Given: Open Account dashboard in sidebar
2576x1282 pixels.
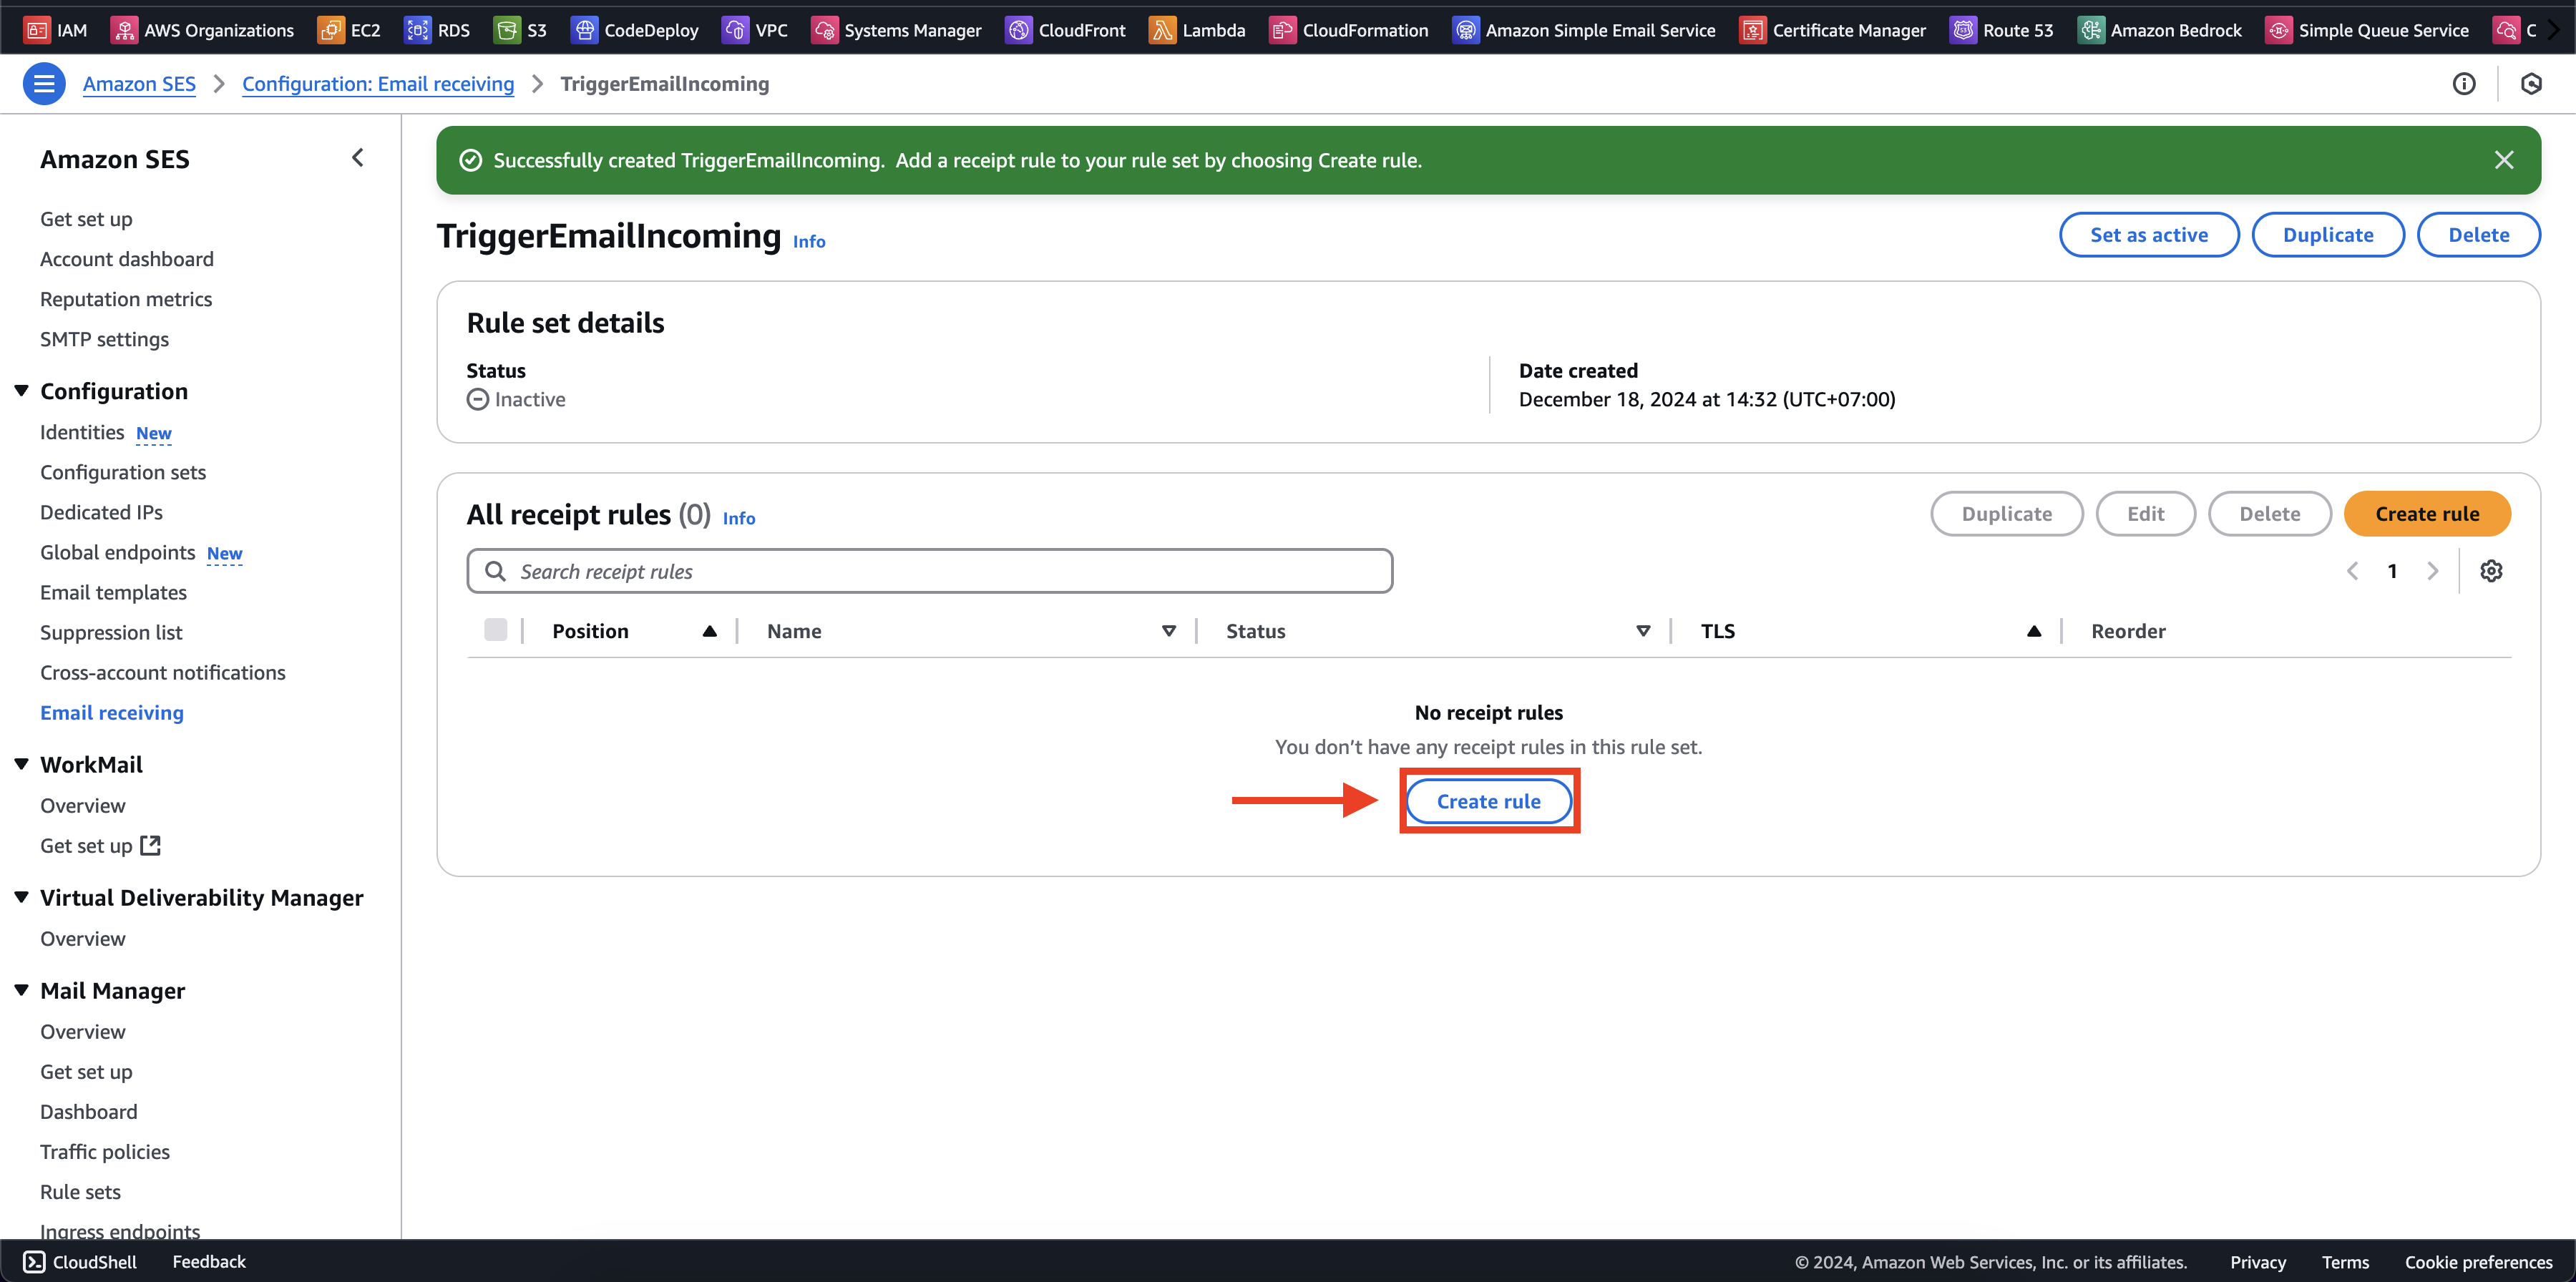Looking at the screenshot, I should tap(127, 259).
